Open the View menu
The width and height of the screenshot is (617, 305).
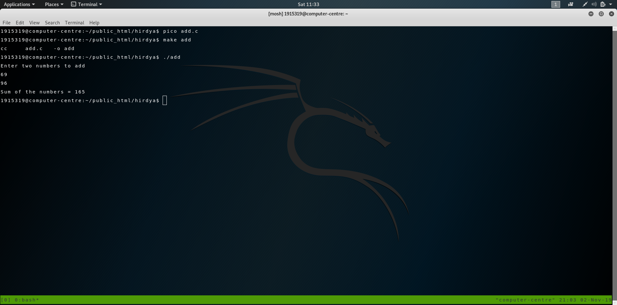pyautogui.click(x=34, y=22)
